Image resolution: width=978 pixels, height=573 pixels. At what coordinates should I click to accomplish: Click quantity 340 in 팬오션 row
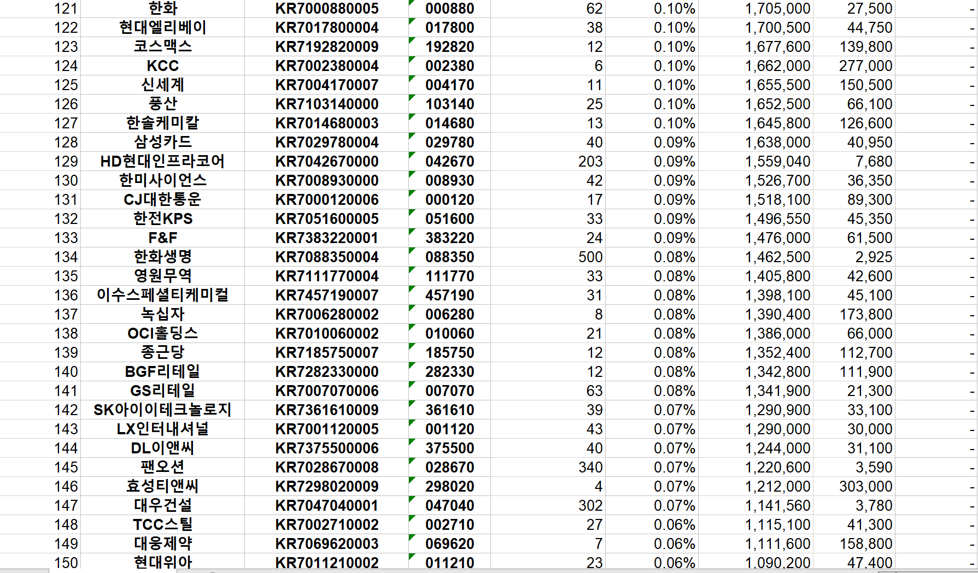548,468
